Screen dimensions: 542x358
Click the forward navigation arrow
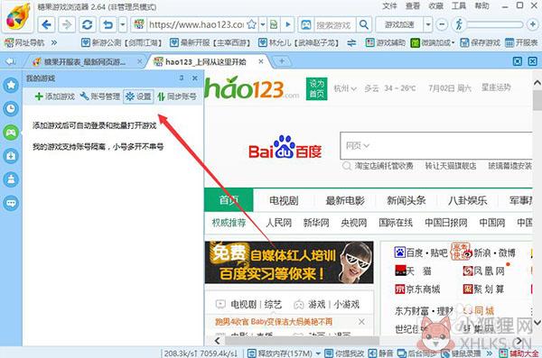tap(67, 24)
